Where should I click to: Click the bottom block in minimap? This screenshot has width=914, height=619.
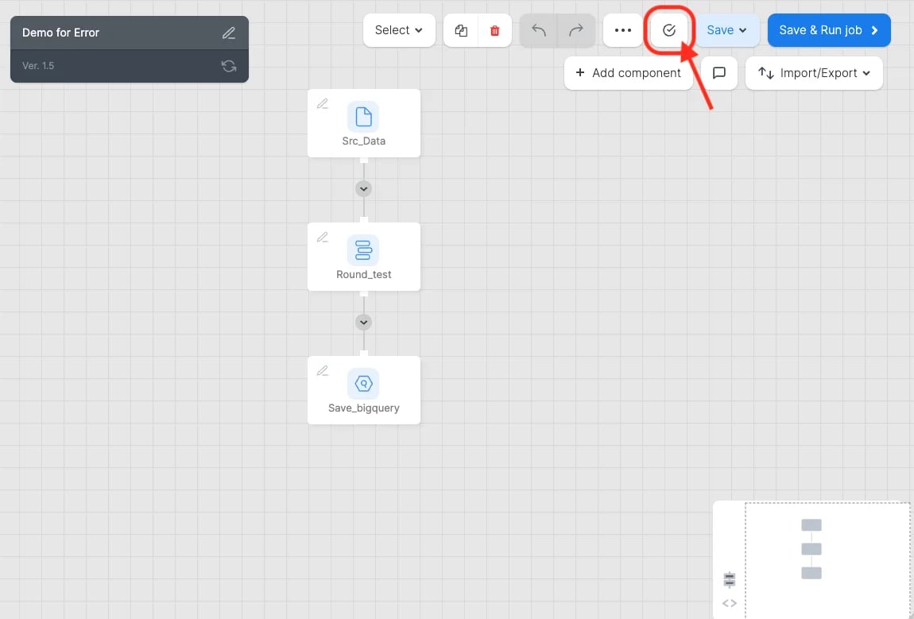811,573
